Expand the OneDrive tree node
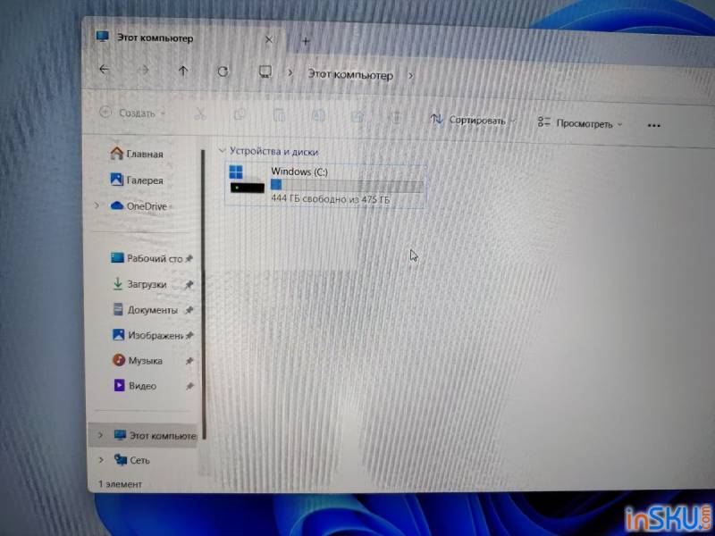 pos(97,205)
